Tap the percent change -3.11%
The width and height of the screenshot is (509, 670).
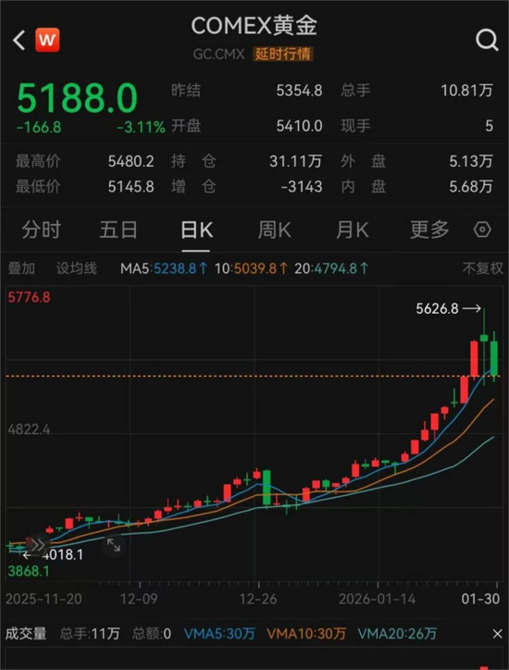141,128
